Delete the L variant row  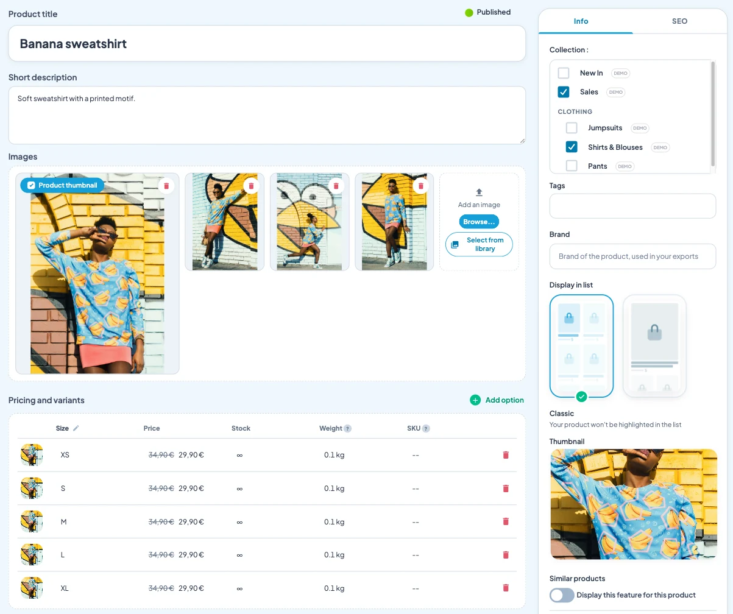505,555
